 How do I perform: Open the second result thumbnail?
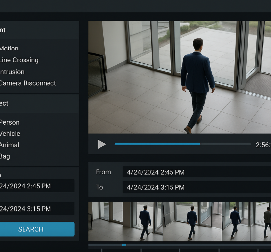click(192, 222)
